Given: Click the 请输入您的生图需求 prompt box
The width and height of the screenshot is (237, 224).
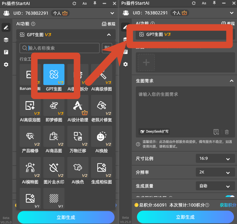Looking at the screenshot, I should (x=186, y=112).
